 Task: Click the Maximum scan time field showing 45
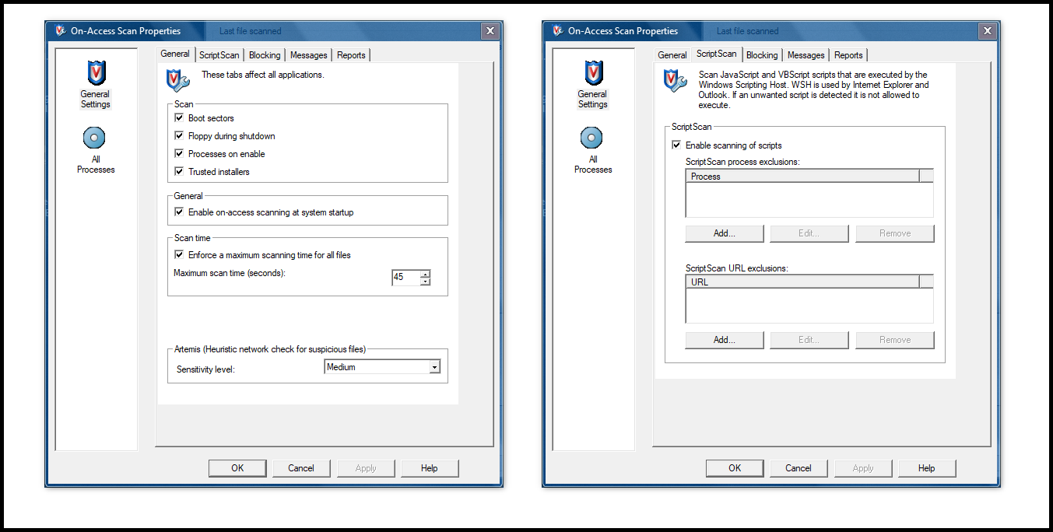click(405, 278)
